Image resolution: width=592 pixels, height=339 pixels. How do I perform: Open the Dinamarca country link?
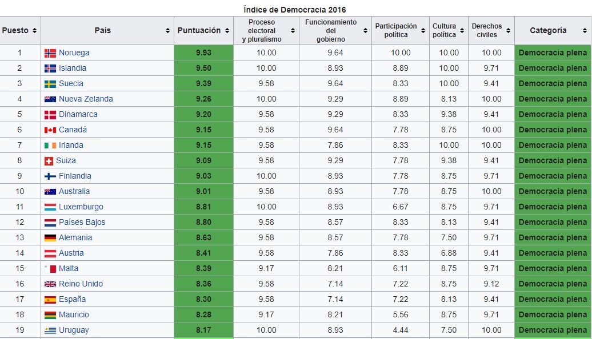(x=78, y=115)
